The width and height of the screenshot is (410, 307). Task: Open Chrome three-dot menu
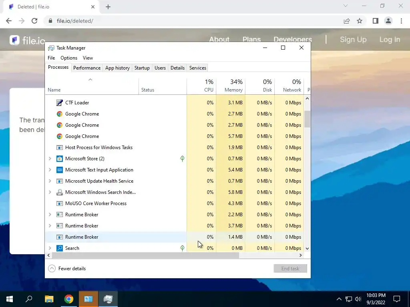pyautogui.click(x=401, y=21)
